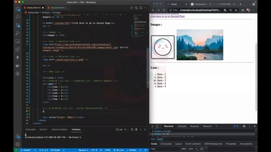
Task: Open the Remote Explorer view
Action: pos(18,41)
